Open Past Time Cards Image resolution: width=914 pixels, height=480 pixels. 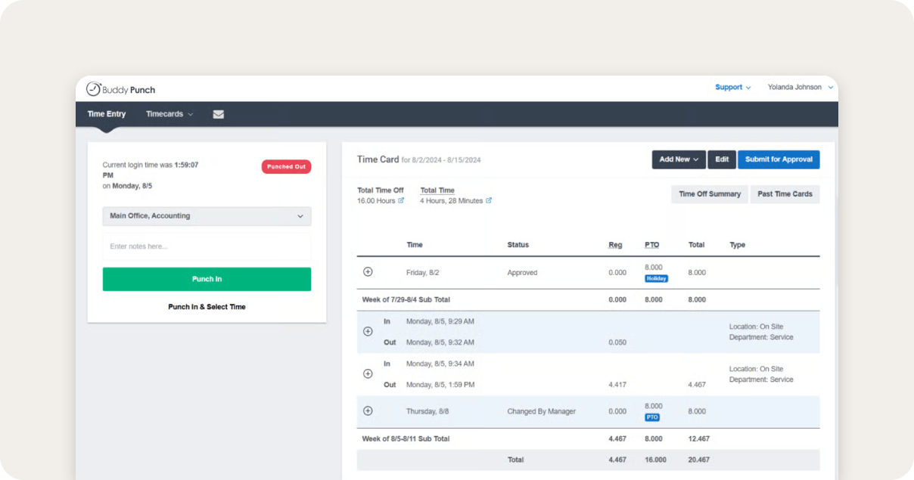(785, 194)
